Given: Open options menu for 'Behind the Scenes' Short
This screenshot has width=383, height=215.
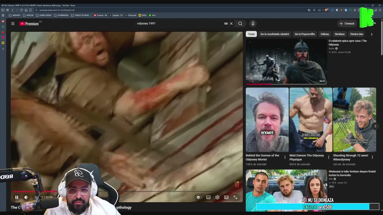Looking at the screenshot, I should tap(285, 157).
